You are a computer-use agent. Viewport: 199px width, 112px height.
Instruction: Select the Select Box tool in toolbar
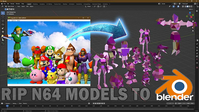point(3,13)
